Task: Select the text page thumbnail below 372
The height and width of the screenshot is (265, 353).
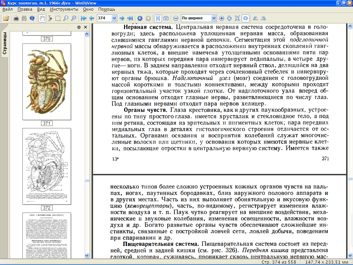Action: tap(47, 235)
